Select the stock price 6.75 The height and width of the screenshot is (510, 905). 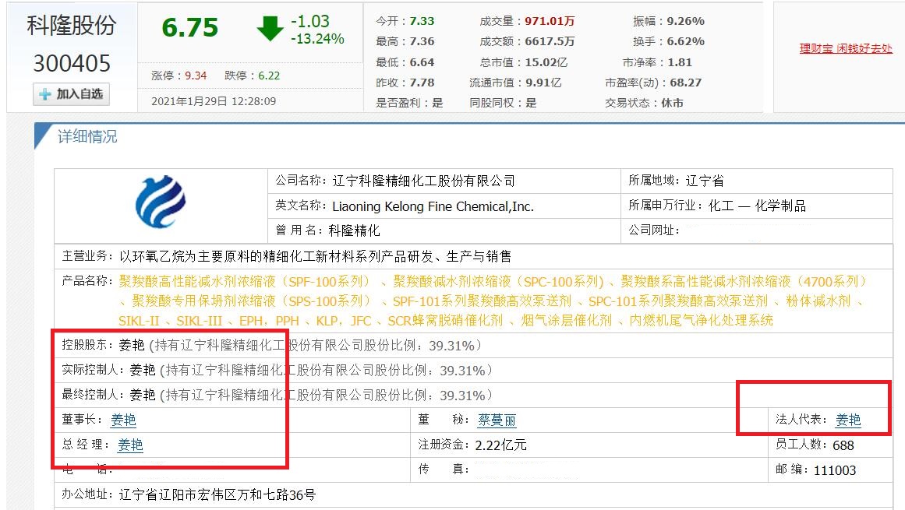coord(190,27)
